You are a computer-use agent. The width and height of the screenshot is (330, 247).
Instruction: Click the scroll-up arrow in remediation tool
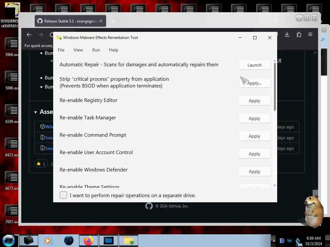(x=275, y=61)
